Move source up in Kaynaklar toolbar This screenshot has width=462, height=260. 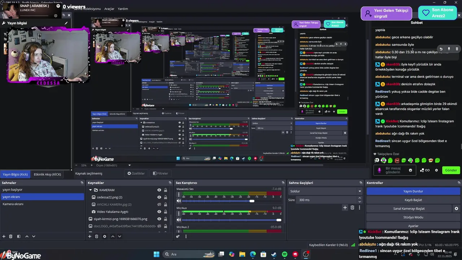tap(113, 237)
